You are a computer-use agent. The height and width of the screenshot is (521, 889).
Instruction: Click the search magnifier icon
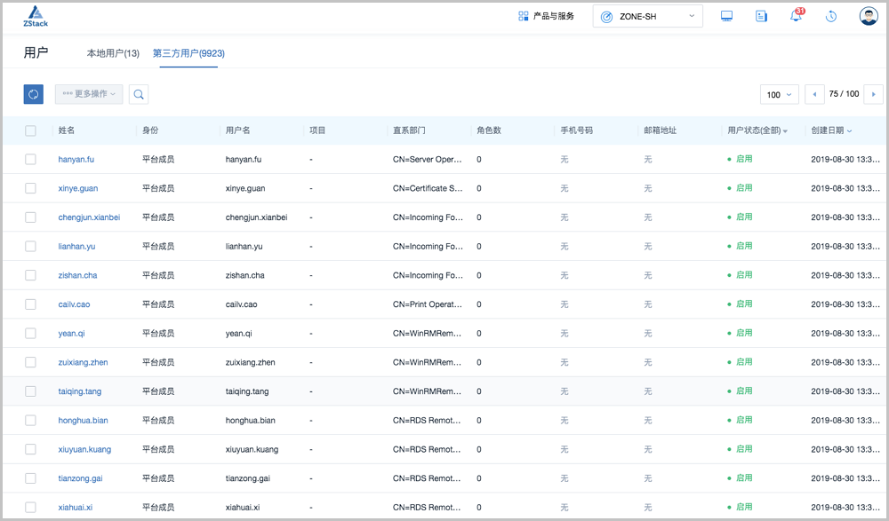[x=139, y=94]
